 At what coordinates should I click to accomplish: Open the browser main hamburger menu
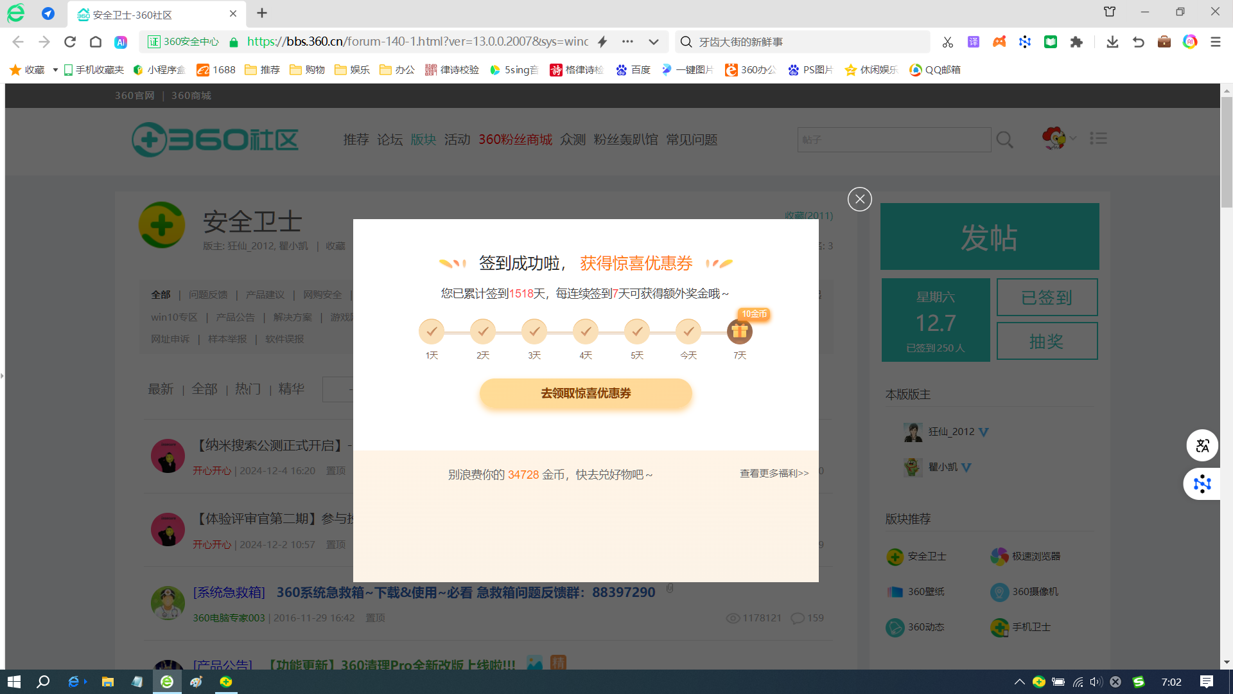pos(1216,42)
